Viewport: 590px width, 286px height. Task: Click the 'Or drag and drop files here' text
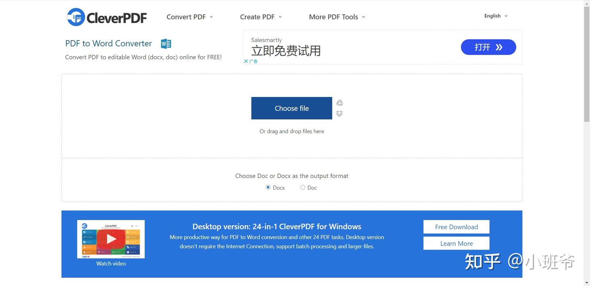[x=292, y=131]
